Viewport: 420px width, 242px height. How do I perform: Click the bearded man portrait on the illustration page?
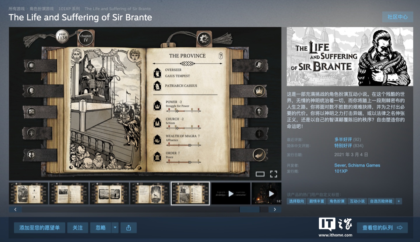tap(77, 55)
